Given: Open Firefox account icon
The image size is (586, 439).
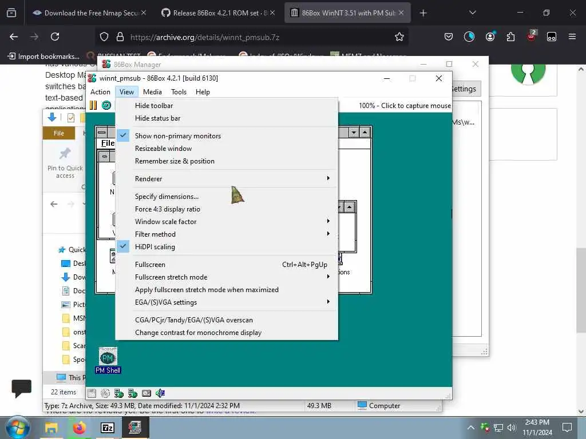Looking at the screenshot, I should pyautogui.click(x=490, y=37).
